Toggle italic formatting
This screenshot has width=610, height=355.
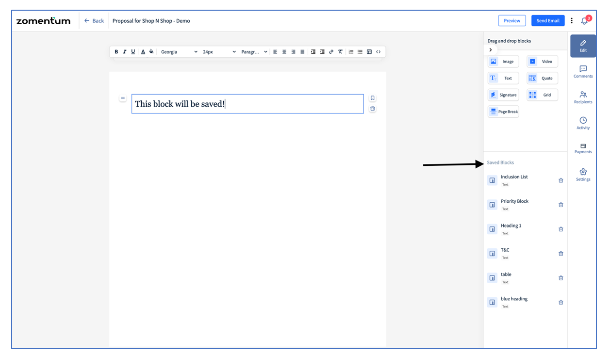[x=125, y=51]
